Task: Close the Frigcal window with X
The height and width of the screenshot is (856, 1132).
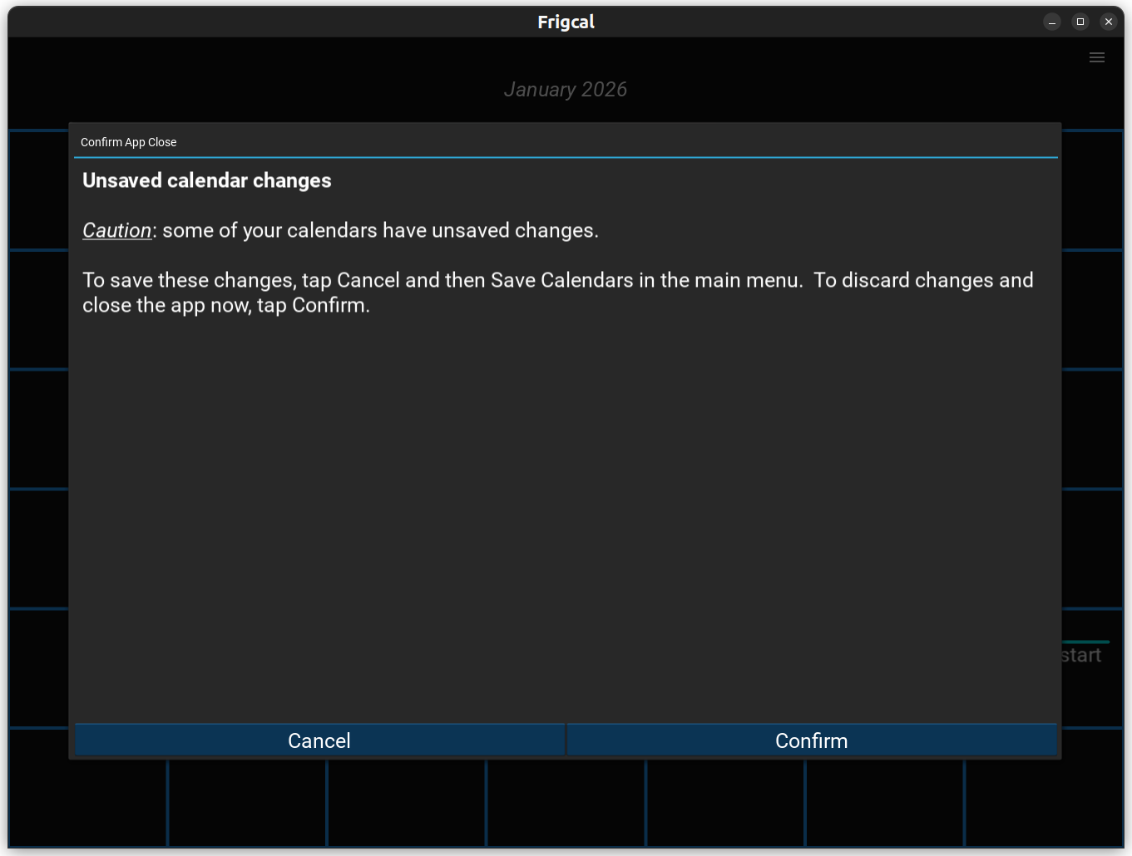Action: (1108, 22)
